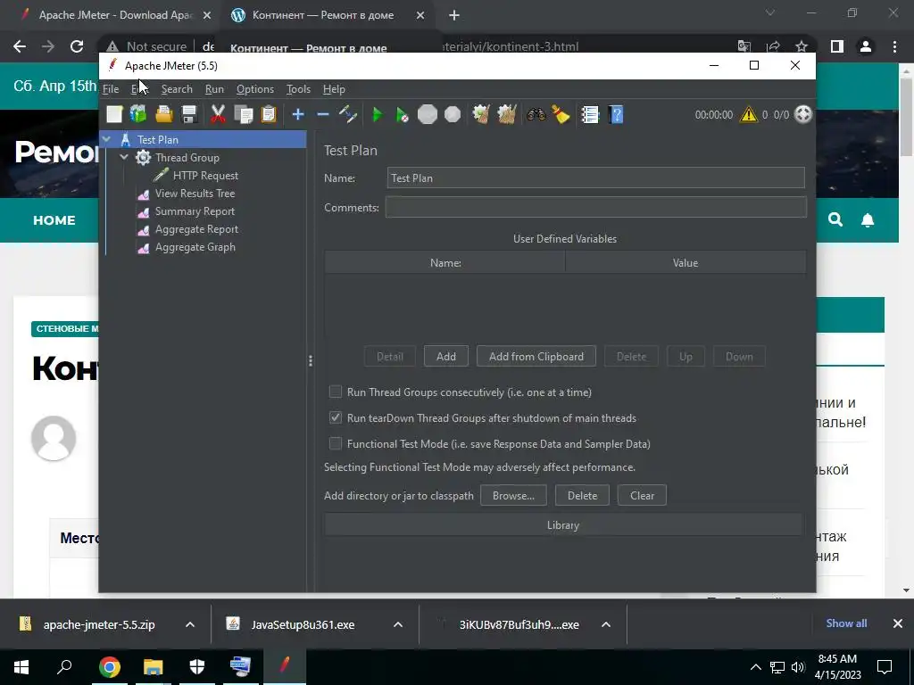Image resolution: width=914 pixels, height=685 pixels.
Task: Open JMeter Tools menu
Action: (x=298, y=89)
